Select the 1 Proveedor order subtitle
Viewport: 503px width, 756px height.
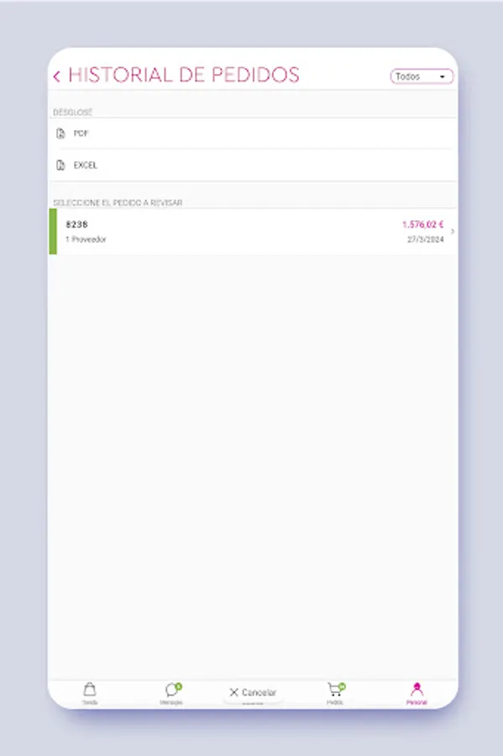pyautogui.click(x=86, y=239)
